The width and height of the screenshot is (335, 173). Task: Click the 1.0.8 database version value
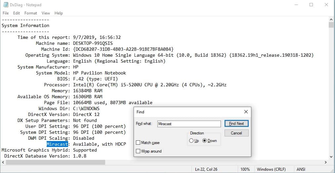coord(79,156)
